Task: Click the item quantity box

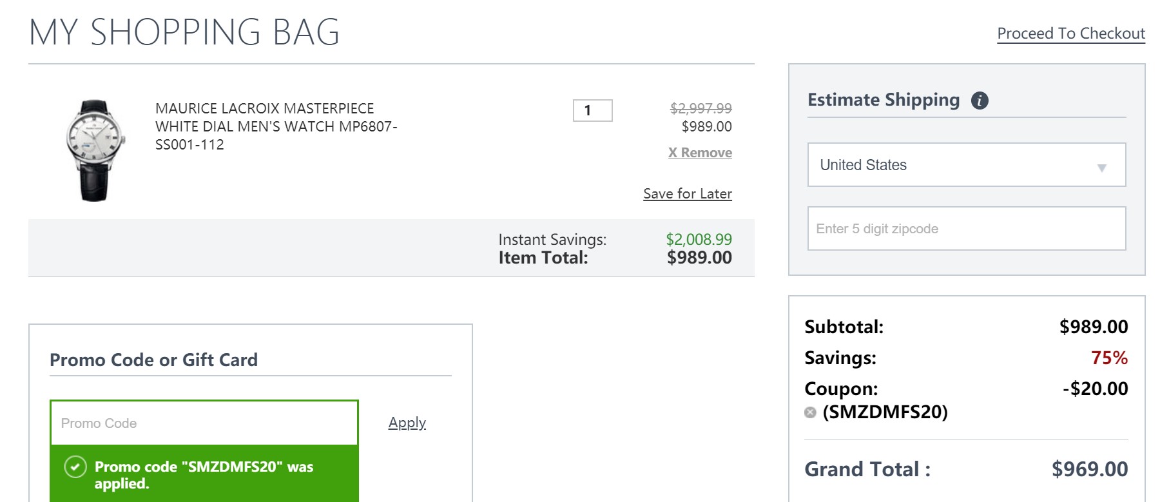Action: [x=592, y=110]
